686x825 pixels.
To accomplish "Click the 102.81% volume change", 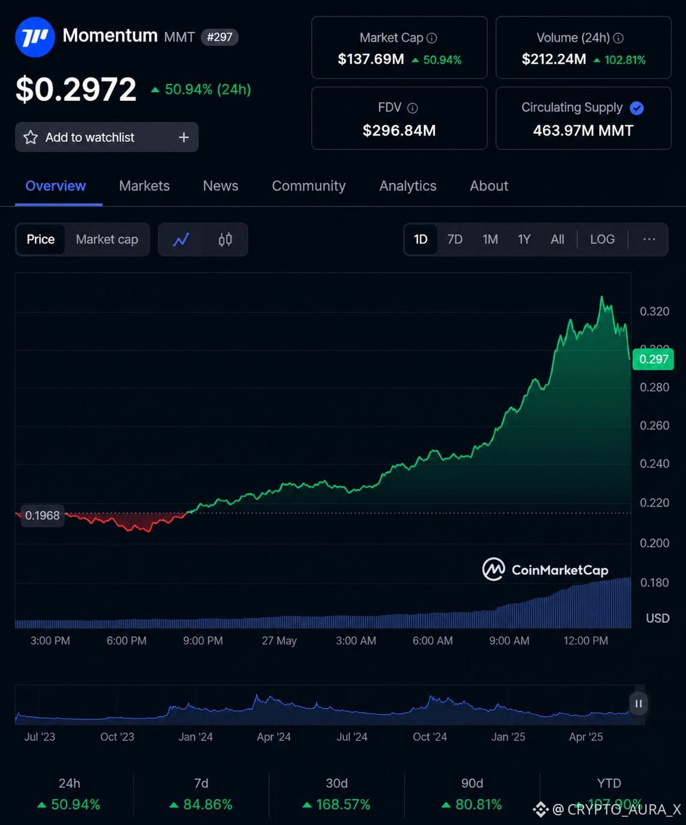I will pos(619,60).
